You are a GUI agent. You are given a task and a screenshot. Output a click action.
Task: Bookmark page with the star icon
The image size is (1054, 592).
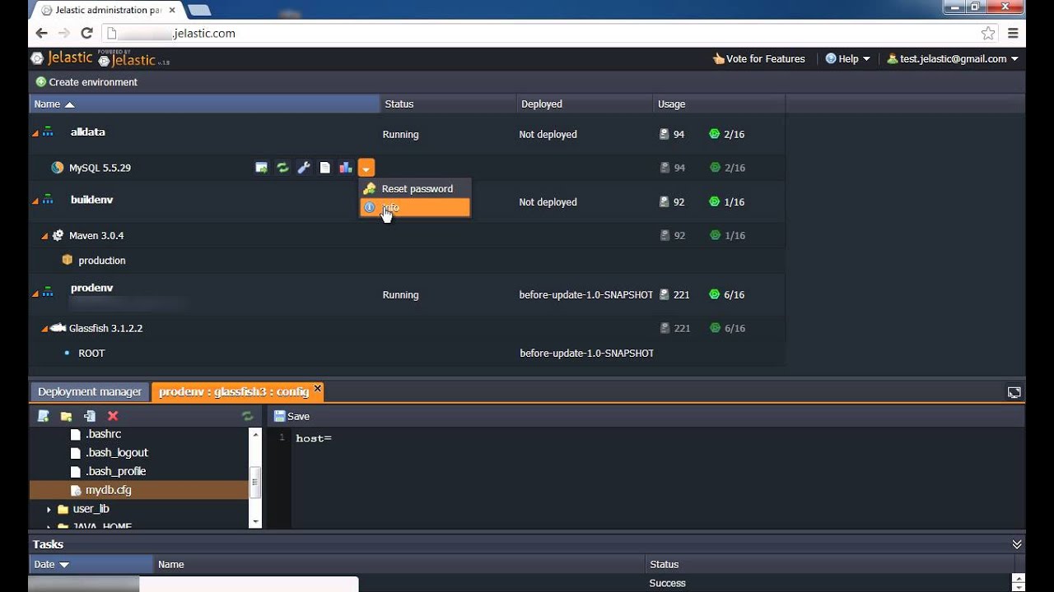[x=988, y=34]
